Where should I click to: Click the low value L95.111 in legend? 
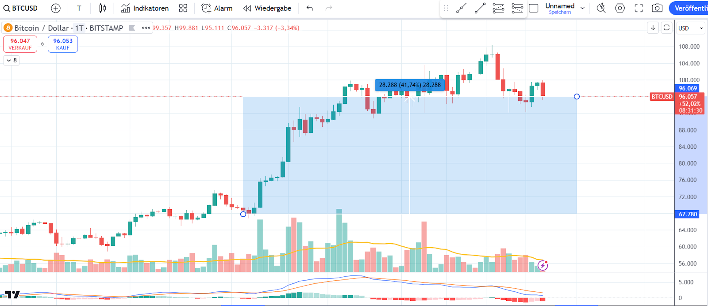tap(213, 28)
